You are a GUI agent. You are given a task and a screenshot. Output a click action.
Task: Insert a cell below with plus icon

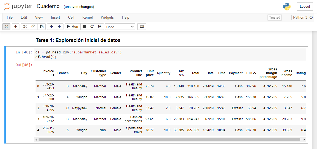point(16,27)
